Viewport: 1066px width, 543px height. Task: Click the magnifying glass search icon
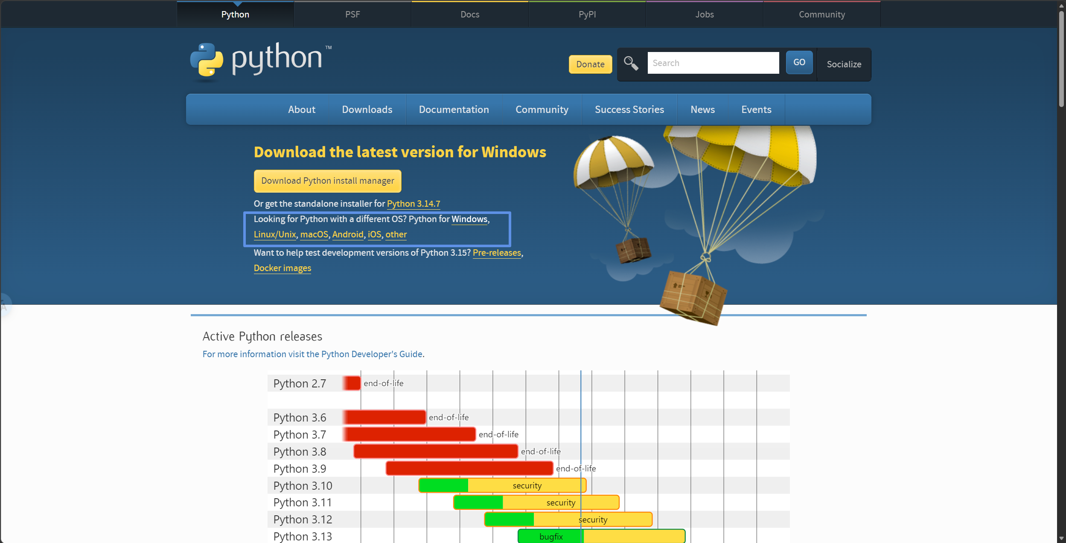pos(631,63)
